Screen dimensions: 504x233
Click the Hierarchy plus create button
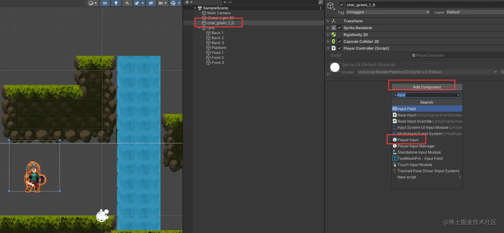[x=189, y=2]
